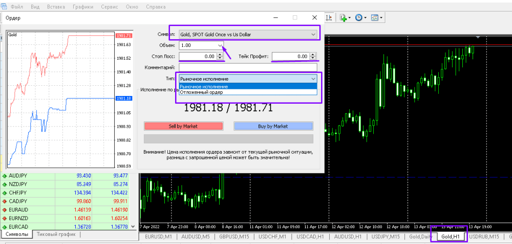Screen dimensions: 512x244
Task: Open the USDCHF,M1 chart tab
Action: pyautogui.click(x=272, y=236)
